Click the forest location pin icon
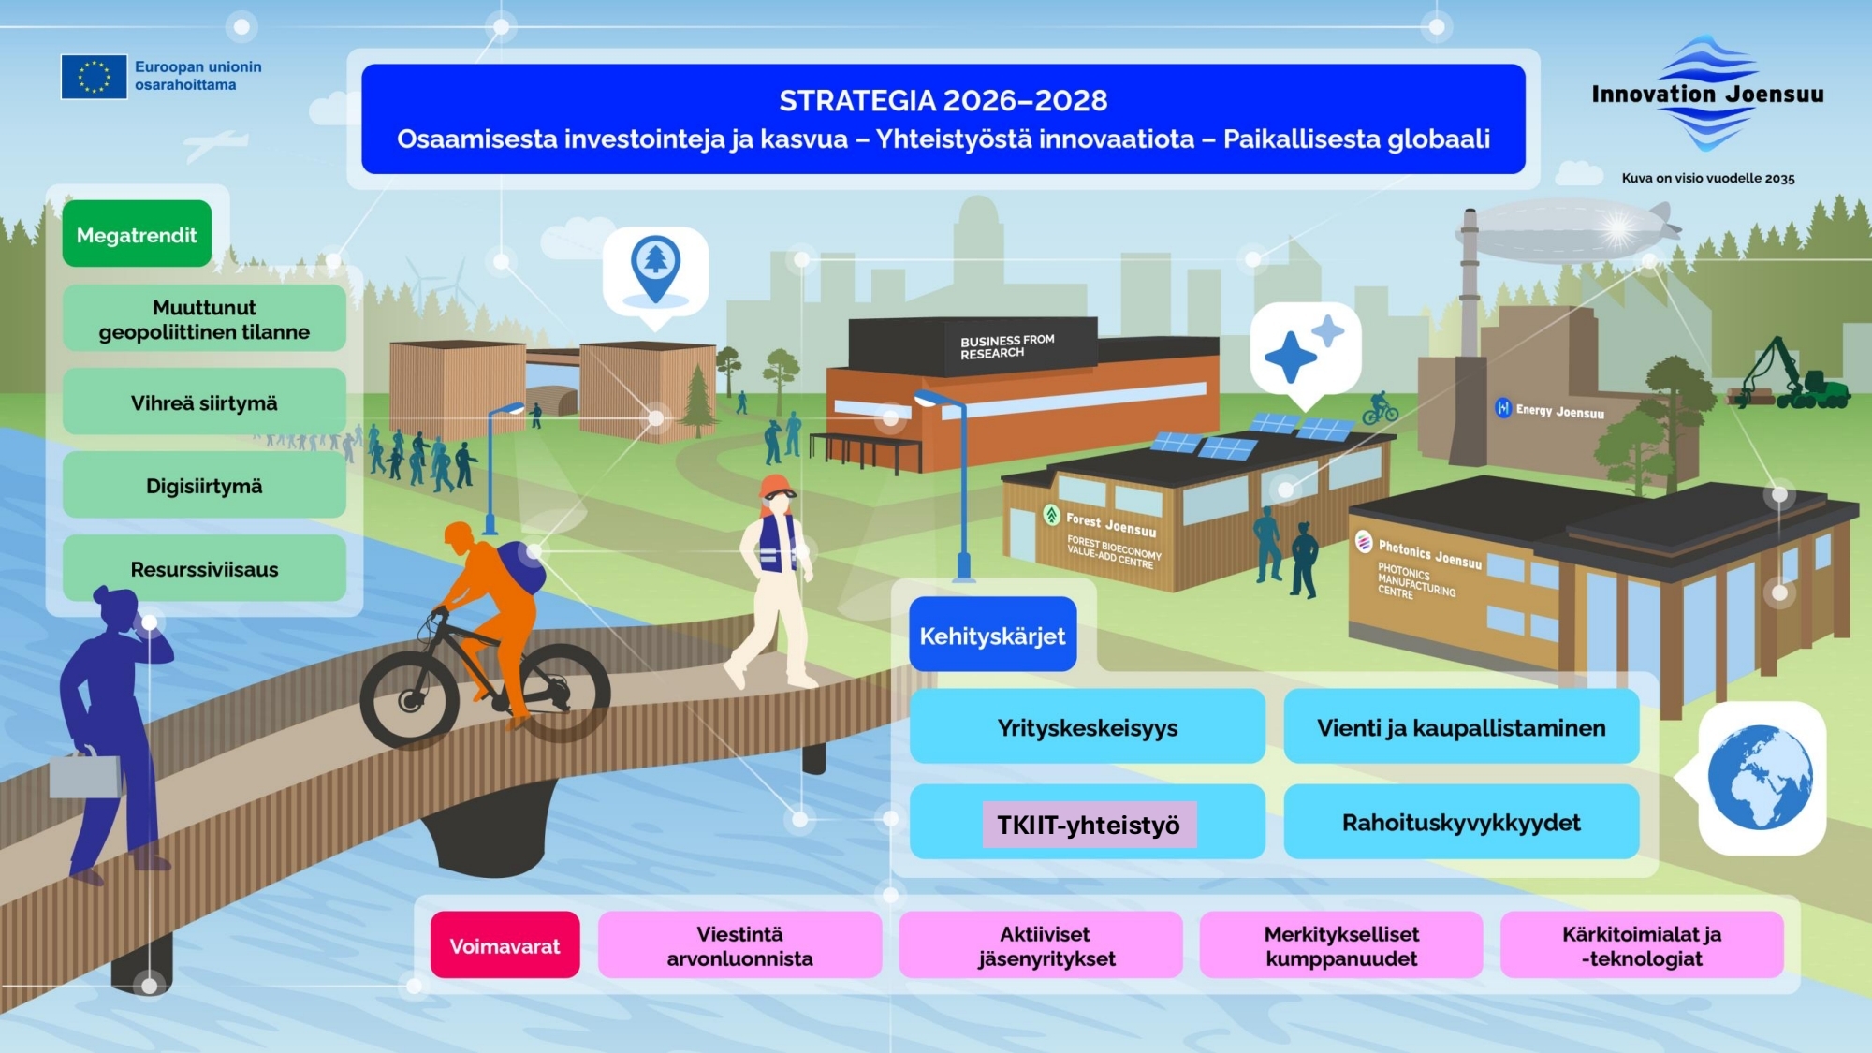This screenshot has height=1053, width=1872. (655, 270)
